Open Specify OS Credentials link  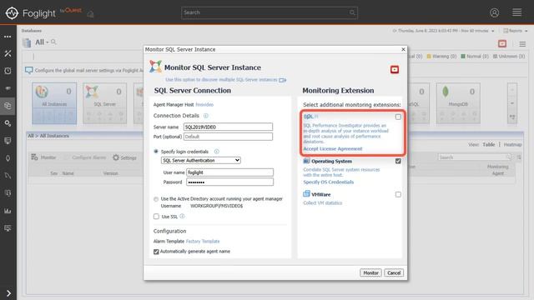(328, 182)
